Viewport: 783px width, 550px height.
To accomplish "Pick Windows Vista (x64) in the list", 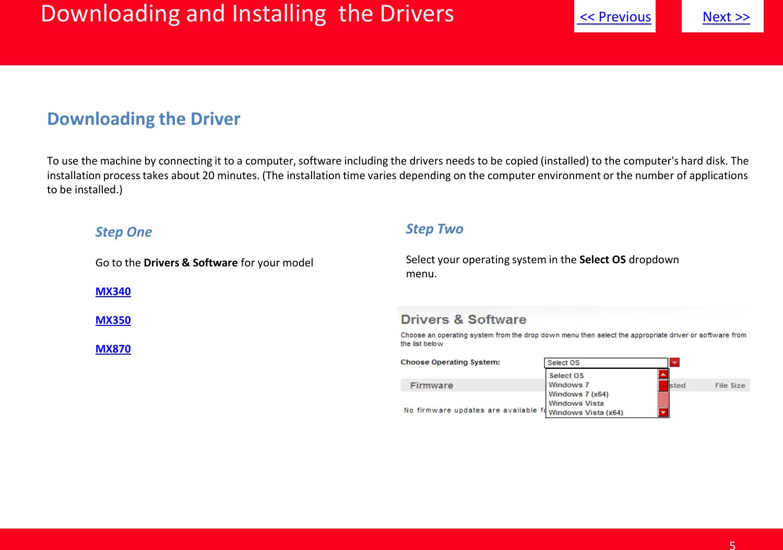I will point(586,413).
